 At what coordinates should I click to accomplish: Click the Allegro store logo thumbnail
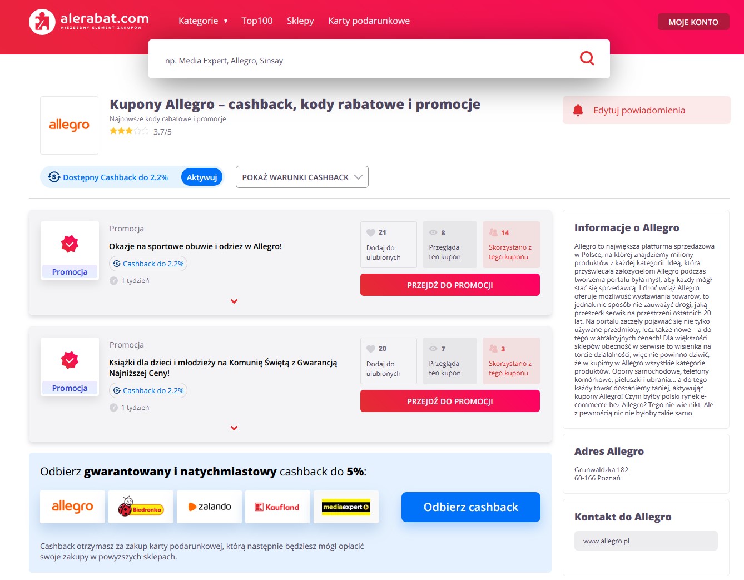click(69, 125)
